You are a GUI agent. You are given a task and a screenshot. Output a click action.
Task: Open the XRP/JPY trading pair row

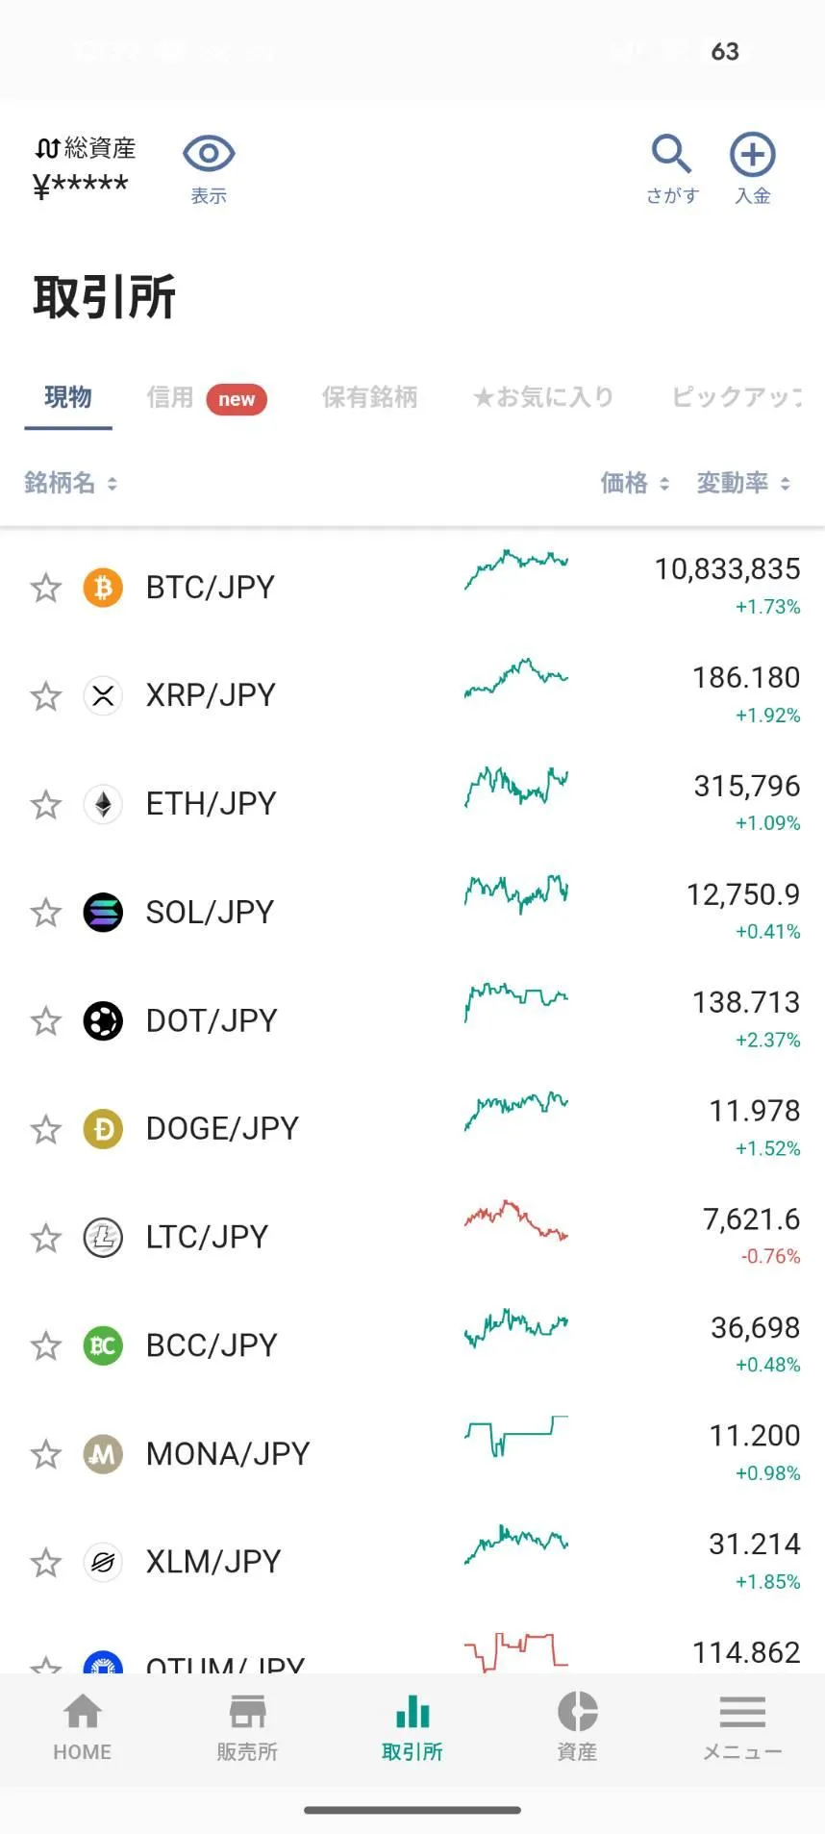click(412, 695)
